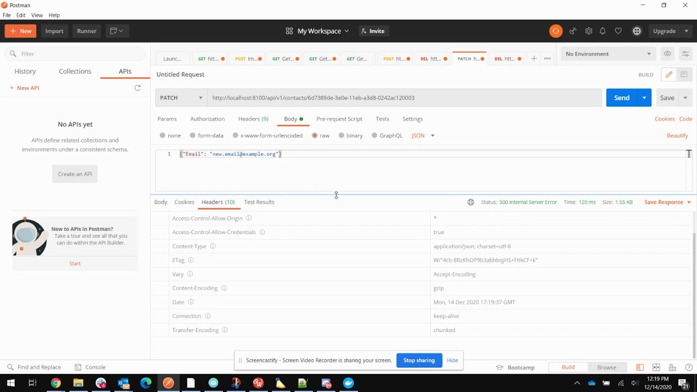The height and width of the screenshot is (392, 697).
Task: Open the Save Response dropdown
Action: pyautogui.click(x=668, y=202)
